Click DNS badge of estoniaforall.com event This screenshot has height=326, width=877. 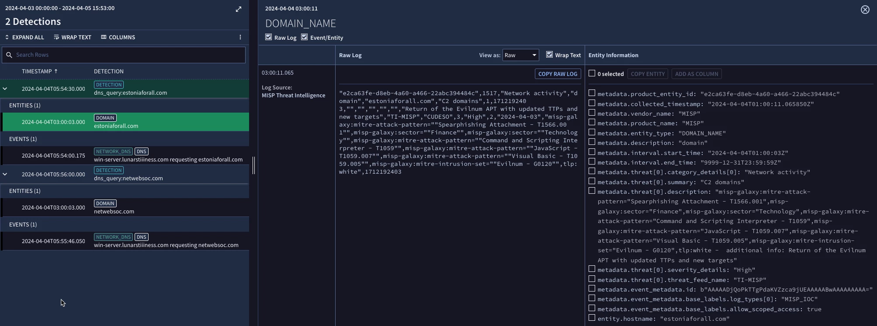click(x=141, y=151)
